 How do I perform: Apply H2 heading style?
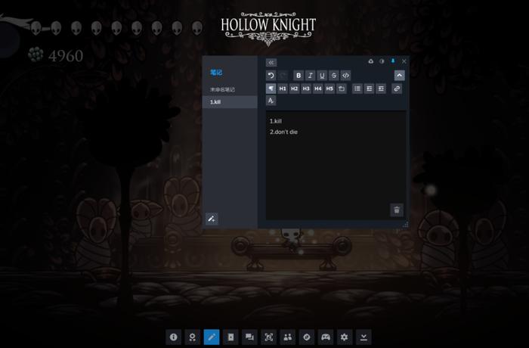pyautogui.click(x=295, y=89)
